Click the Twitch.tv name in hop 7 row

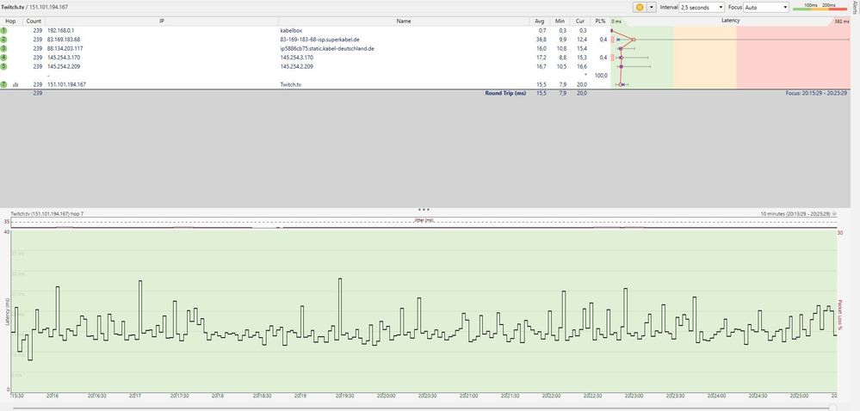pyautogui.click(x=291, y=84)
